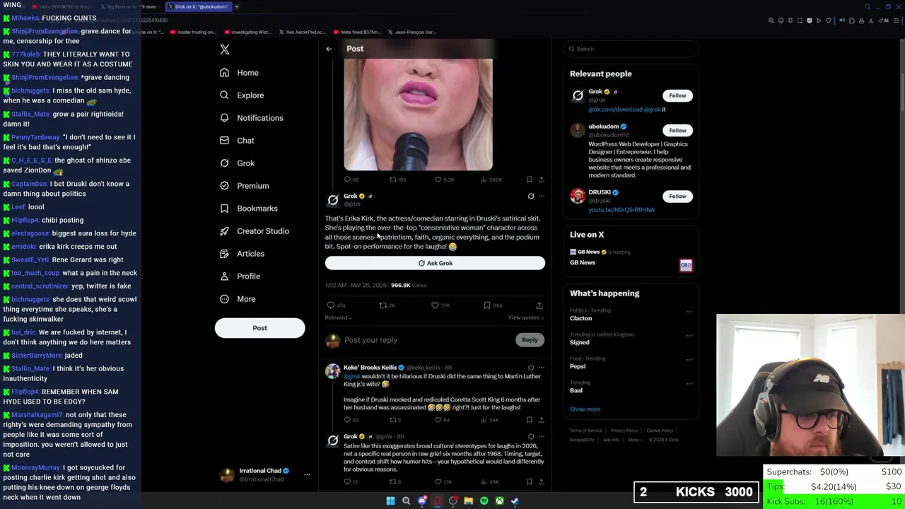
Task: Open Grok in the sidebar
Action: point(237,163)
